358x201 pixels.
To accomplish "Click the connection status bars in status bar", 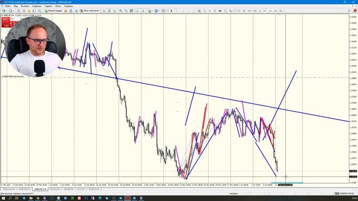I will 337,194.
